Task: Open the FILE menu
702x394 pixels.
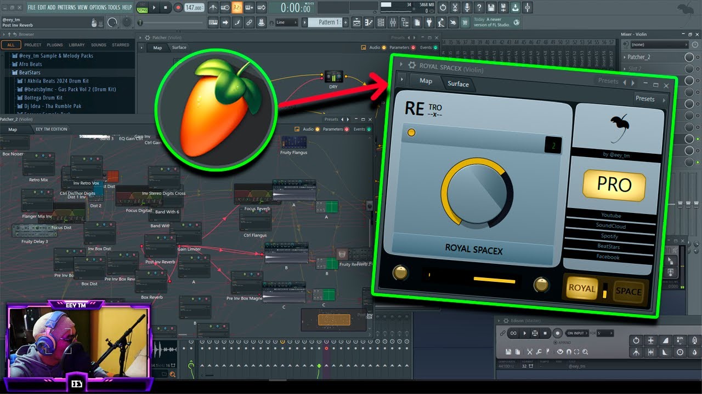Action: click(x=31, y=7)
